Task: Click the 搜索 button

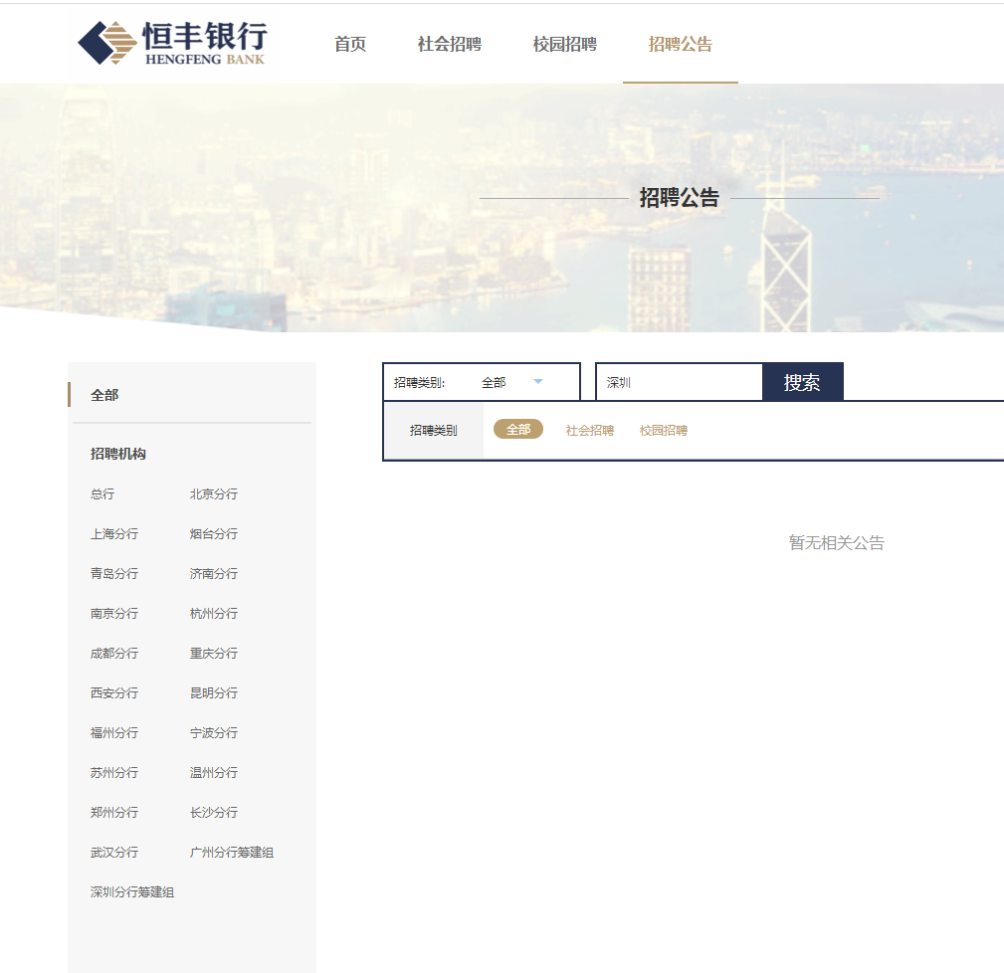Action: click(x=802, y=382)
